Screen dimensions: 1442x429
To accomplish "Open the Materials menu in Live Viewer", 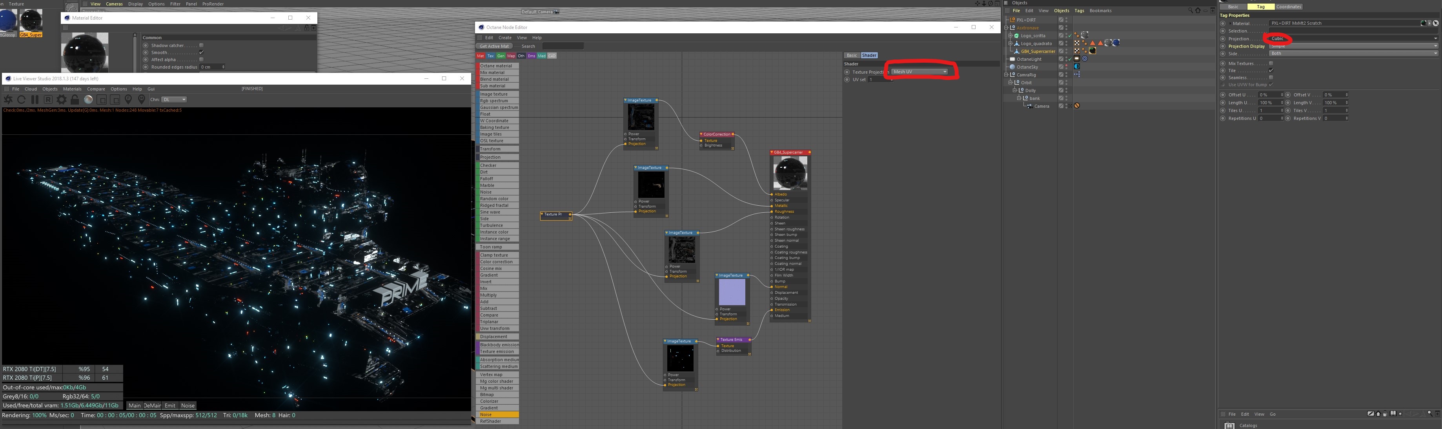I will click(72, 89).
